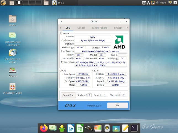Expand the Core #0 dropdown
The height and width of the screenshot is (133, 178).
68,95
